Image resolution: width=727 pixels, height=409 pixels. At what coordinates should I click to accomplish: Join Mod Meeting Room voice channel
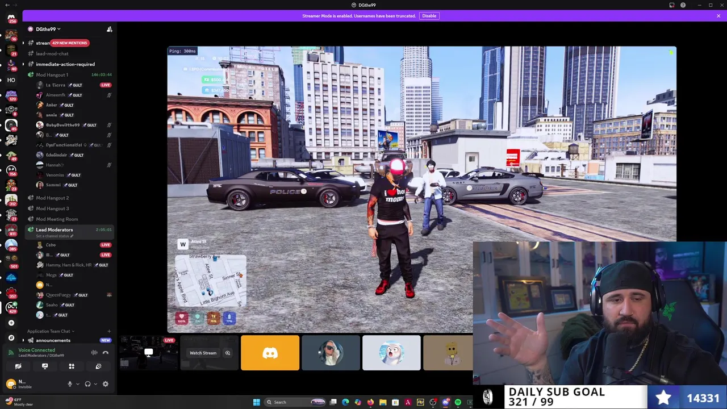pos(57,219)
